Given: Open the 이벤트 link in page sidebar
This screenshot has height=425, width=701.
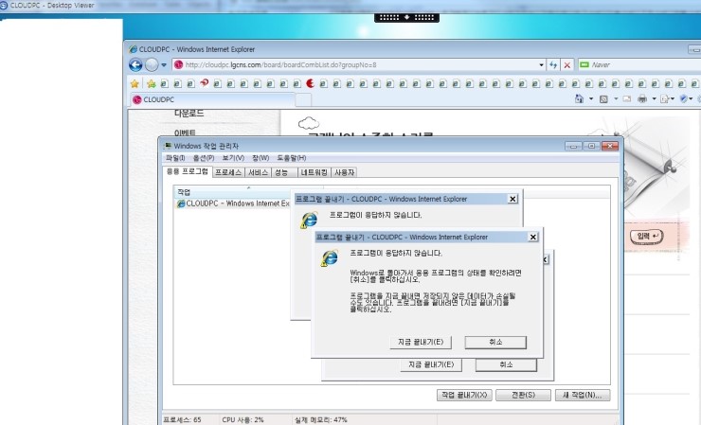Looking at the screenshot, I should [x=185, y=133].
